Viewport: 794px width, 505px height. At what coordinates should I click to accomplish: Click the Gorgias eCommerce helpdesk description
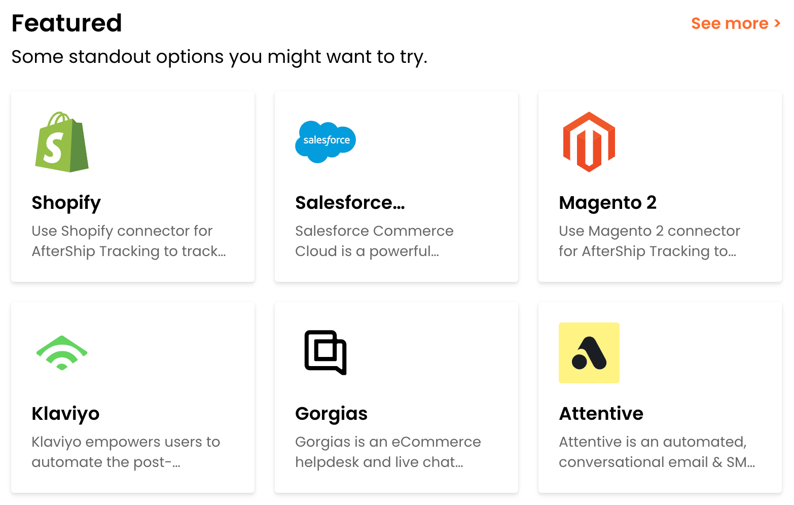coord(388,452)
